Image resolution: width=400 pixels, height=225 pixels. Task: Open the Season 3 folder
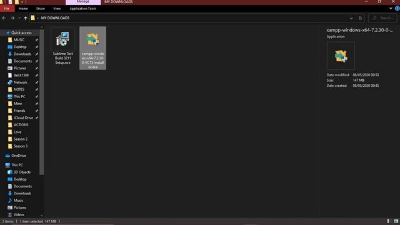[21, 146]
